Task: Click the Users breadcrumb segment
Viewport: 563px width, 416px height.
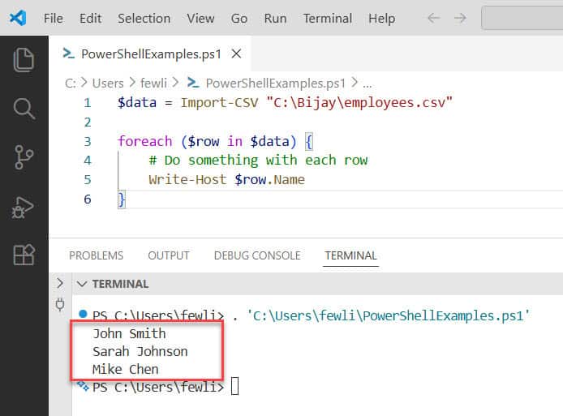Action: tap(108, 84)
